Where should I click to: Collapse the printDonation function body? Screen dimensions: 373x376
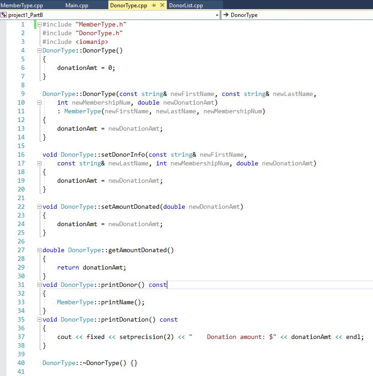(39, 319)
